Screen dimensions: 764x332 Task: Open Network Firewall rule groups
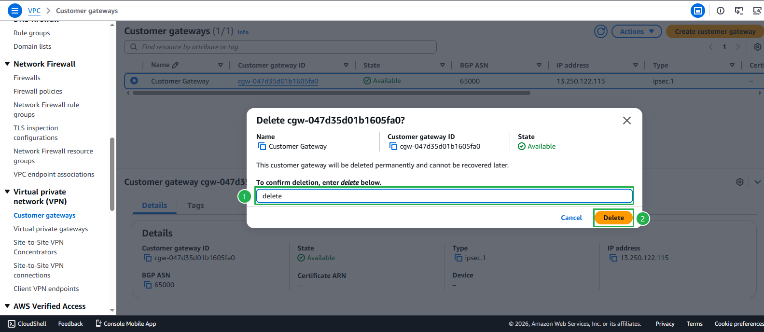(x=46, y=110)
